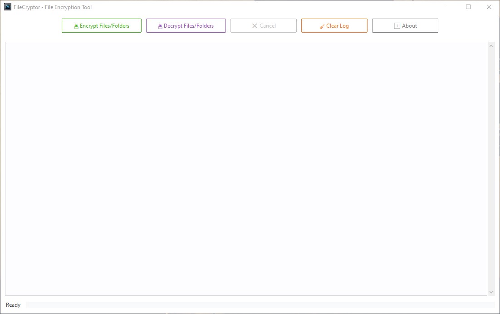Clear the log output

coord(334,26)
